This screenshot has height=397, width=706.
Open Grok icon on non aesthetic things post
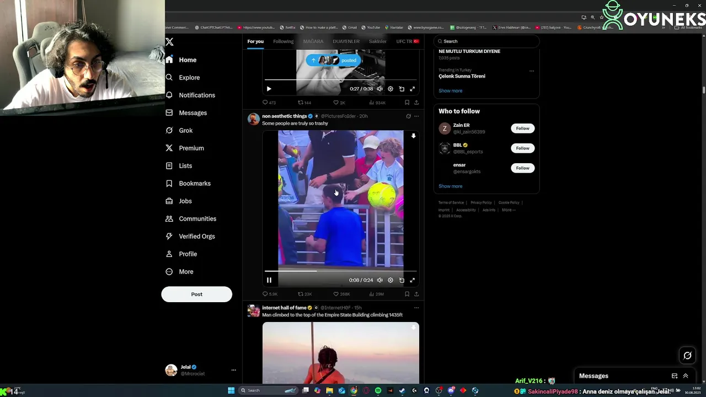pyautogui.click(x=408, y=116)
